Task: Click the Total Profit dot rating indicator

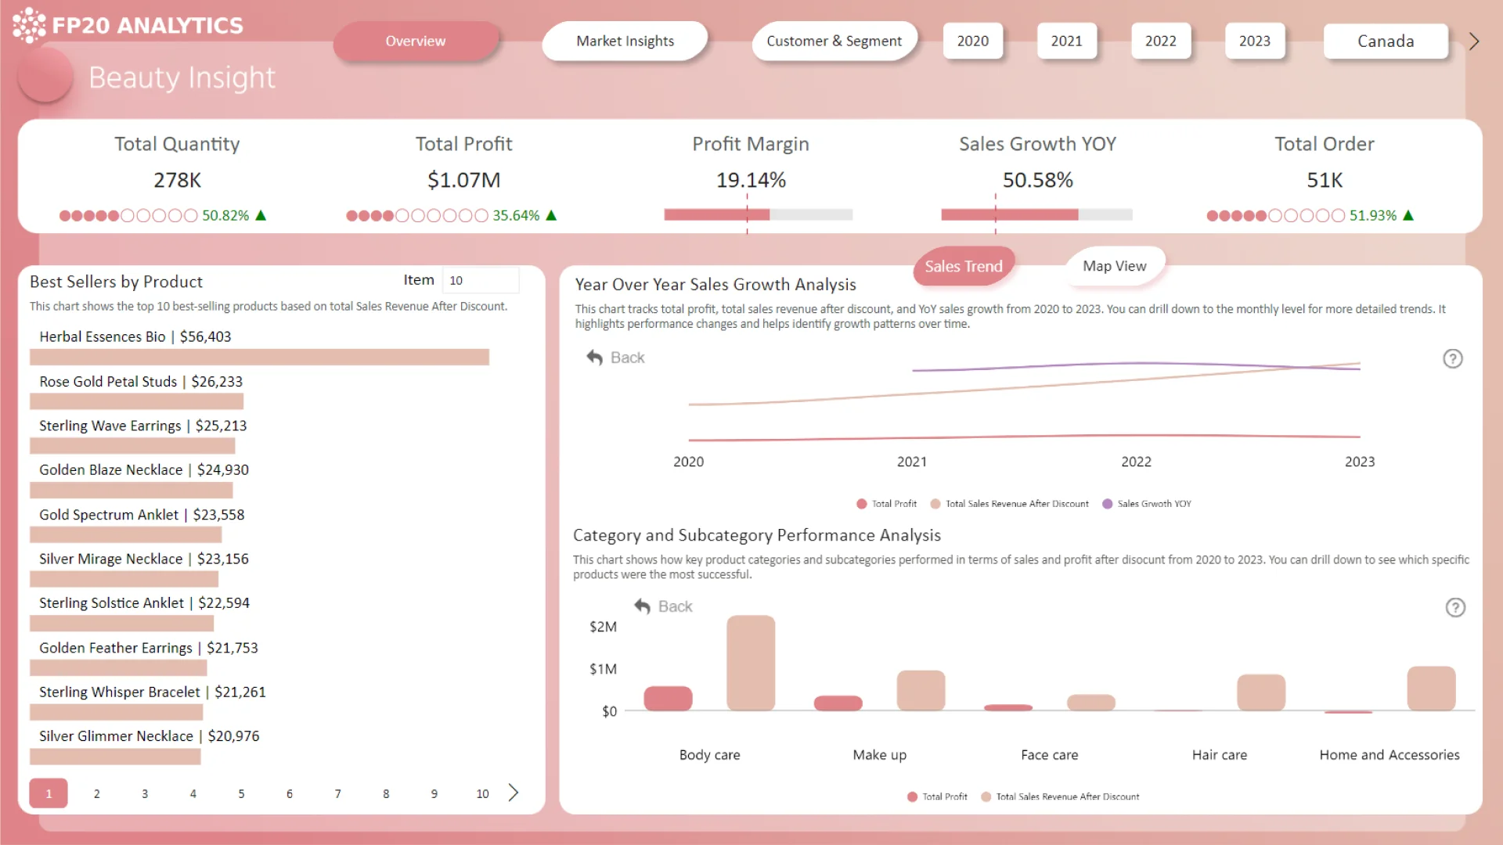Action: click(x=417, y=215)
